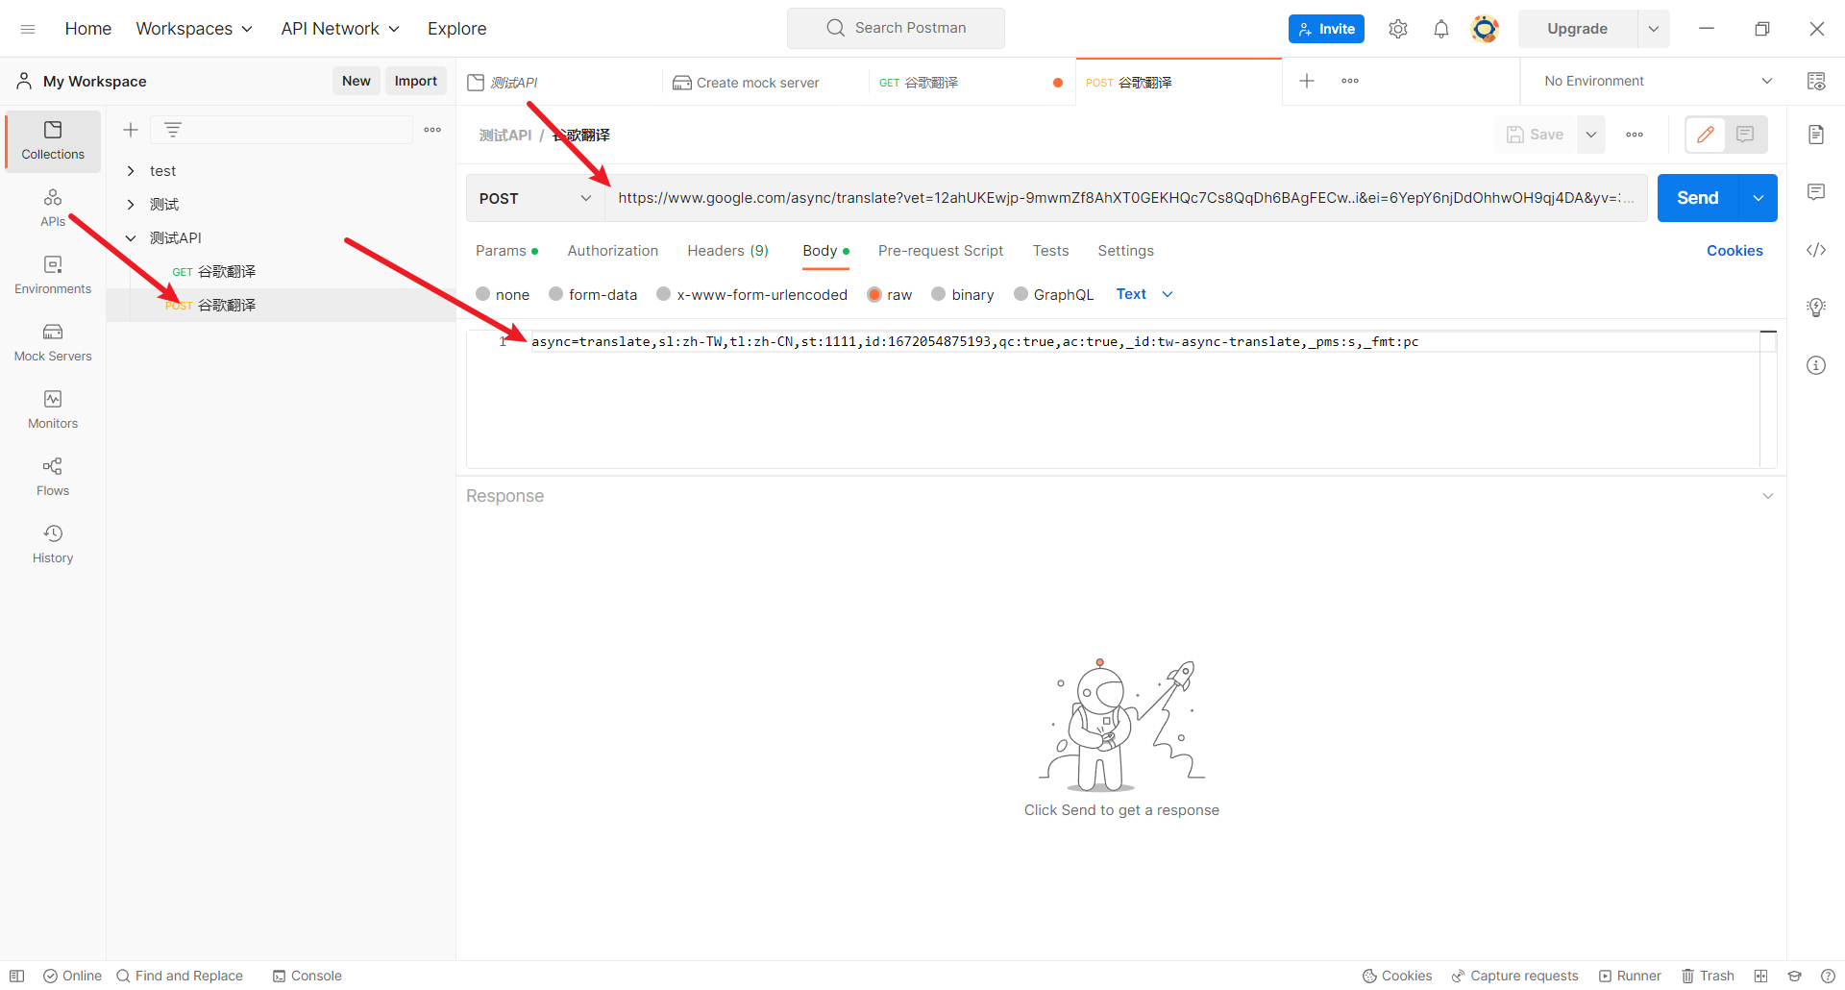Collapse the Response panel chevron

(1768, 496)
